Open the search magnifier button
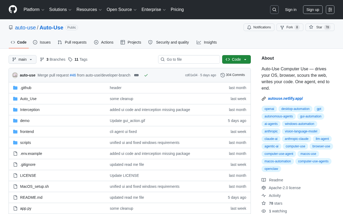343x214 pixels. (274, 10)
